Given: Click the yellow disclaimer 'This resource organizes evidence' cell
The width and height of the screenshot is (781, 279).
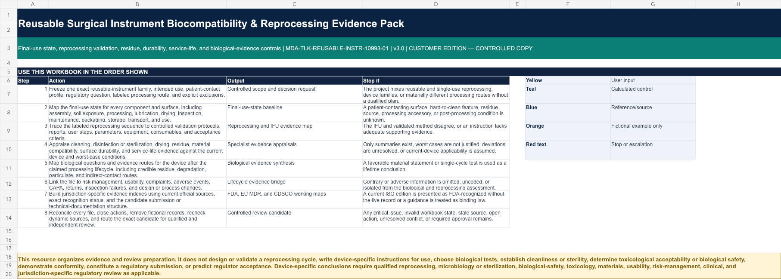Looking at the screenshot, I should 399,266.
